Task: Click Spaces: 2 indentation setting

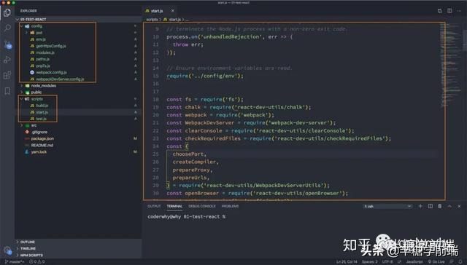Action: (370, 262)
